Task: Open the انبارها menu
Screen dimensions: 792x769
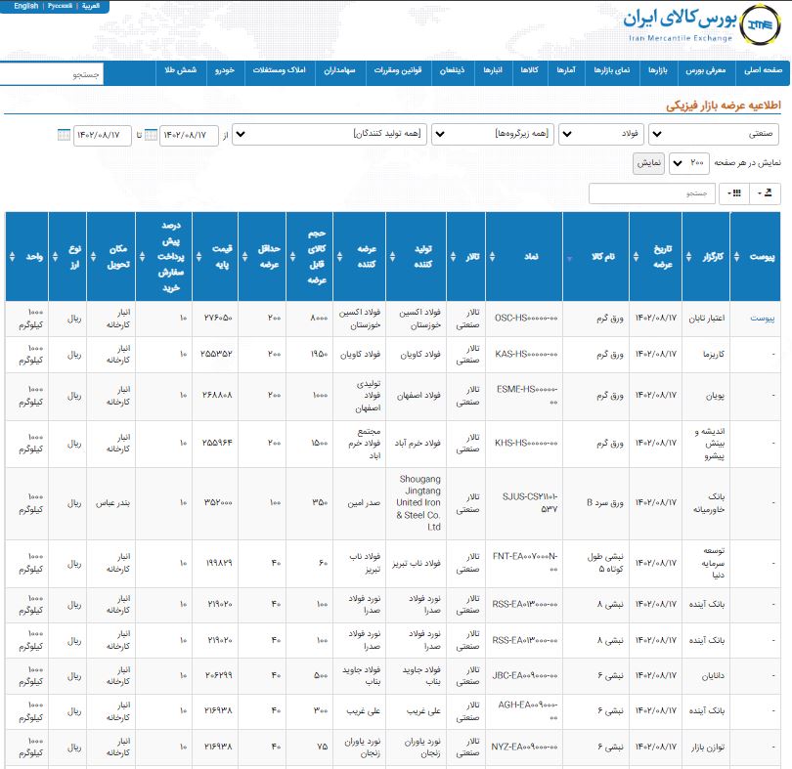Action: (493, 70)
